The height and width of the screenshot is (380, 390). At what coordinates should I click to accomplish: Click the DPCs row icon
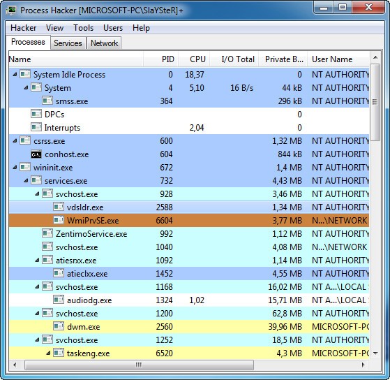point(36,114)
